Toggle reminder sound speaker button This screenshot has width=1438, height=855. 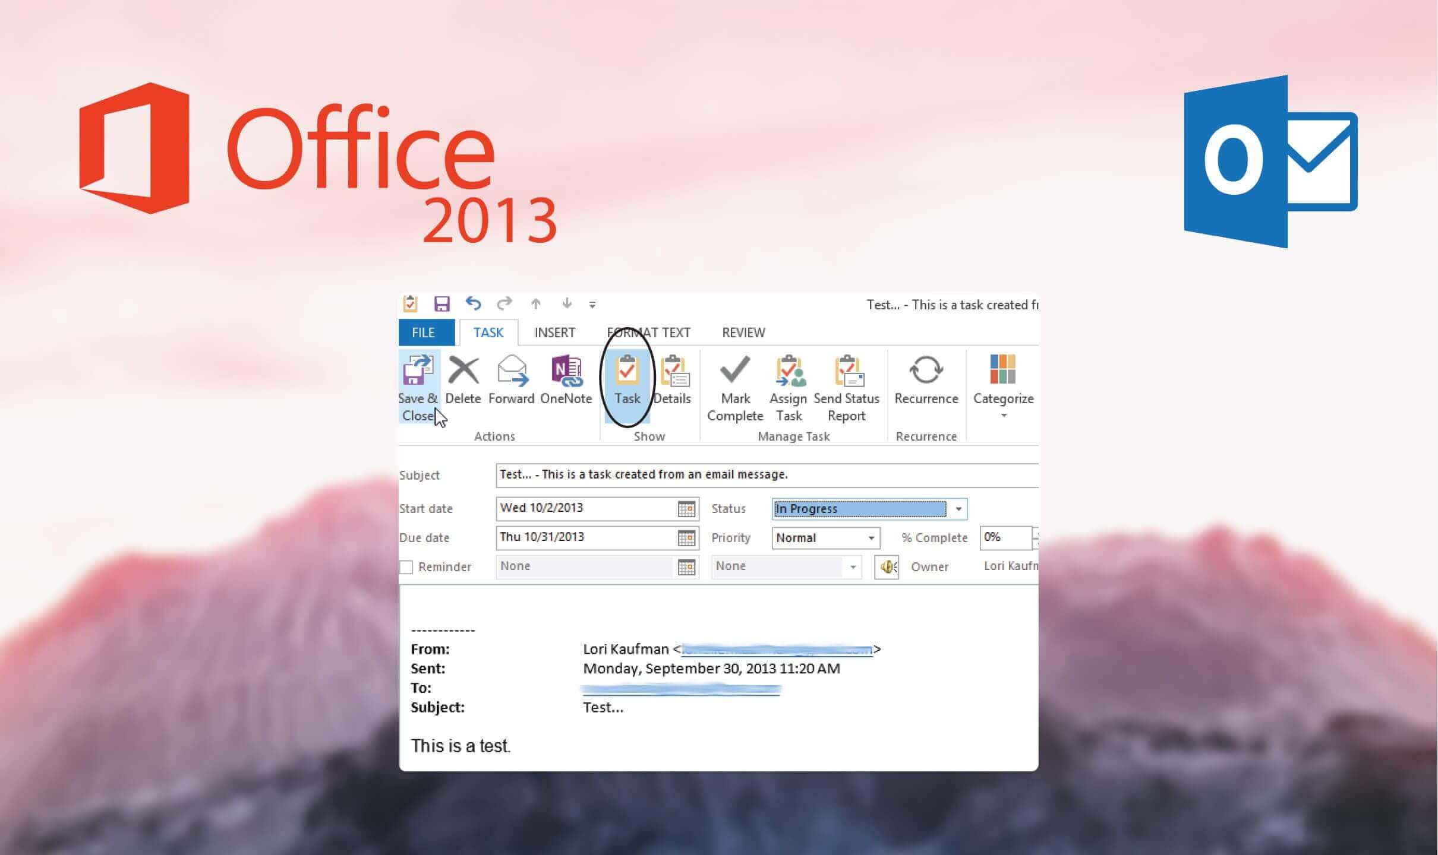(x=887, y=567)
